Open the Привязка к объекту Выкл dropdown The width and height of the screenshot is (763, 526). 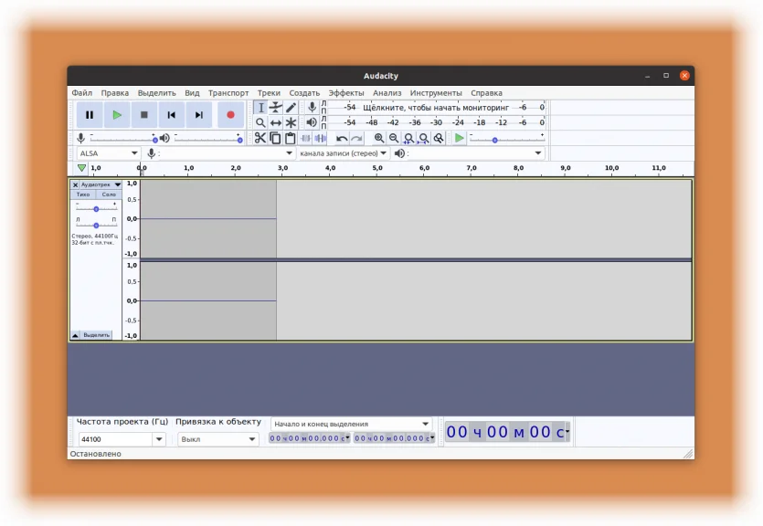click(217, 439)
